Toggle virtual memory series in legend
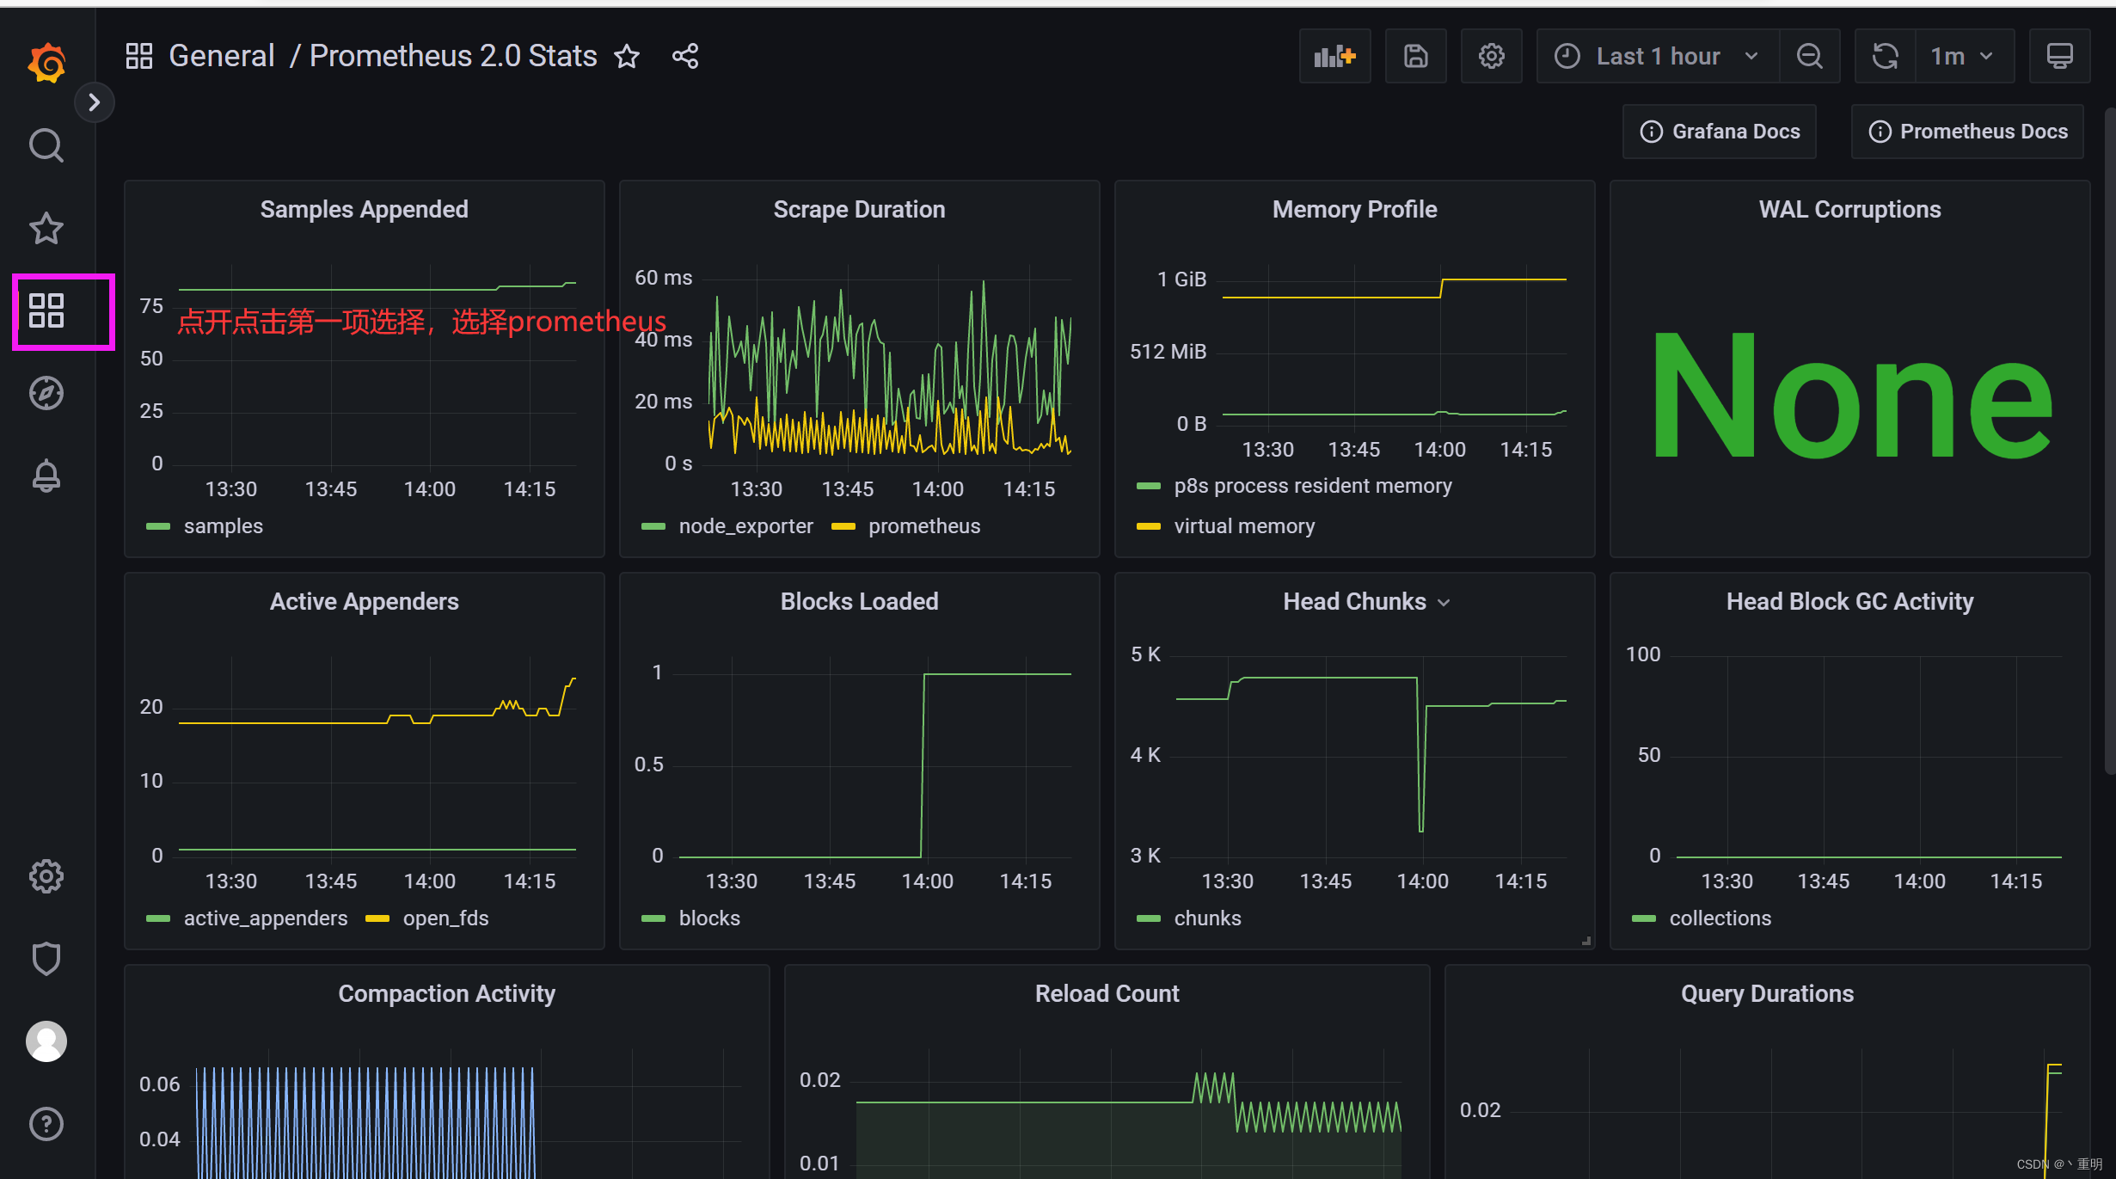The width and height of the screenshot is (2116, 1179). pyautogui.click(x=1244, y=526)
